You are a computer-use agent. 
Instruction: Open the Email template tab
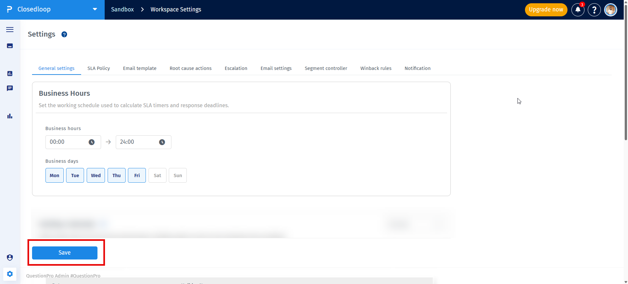coord(140,68)
